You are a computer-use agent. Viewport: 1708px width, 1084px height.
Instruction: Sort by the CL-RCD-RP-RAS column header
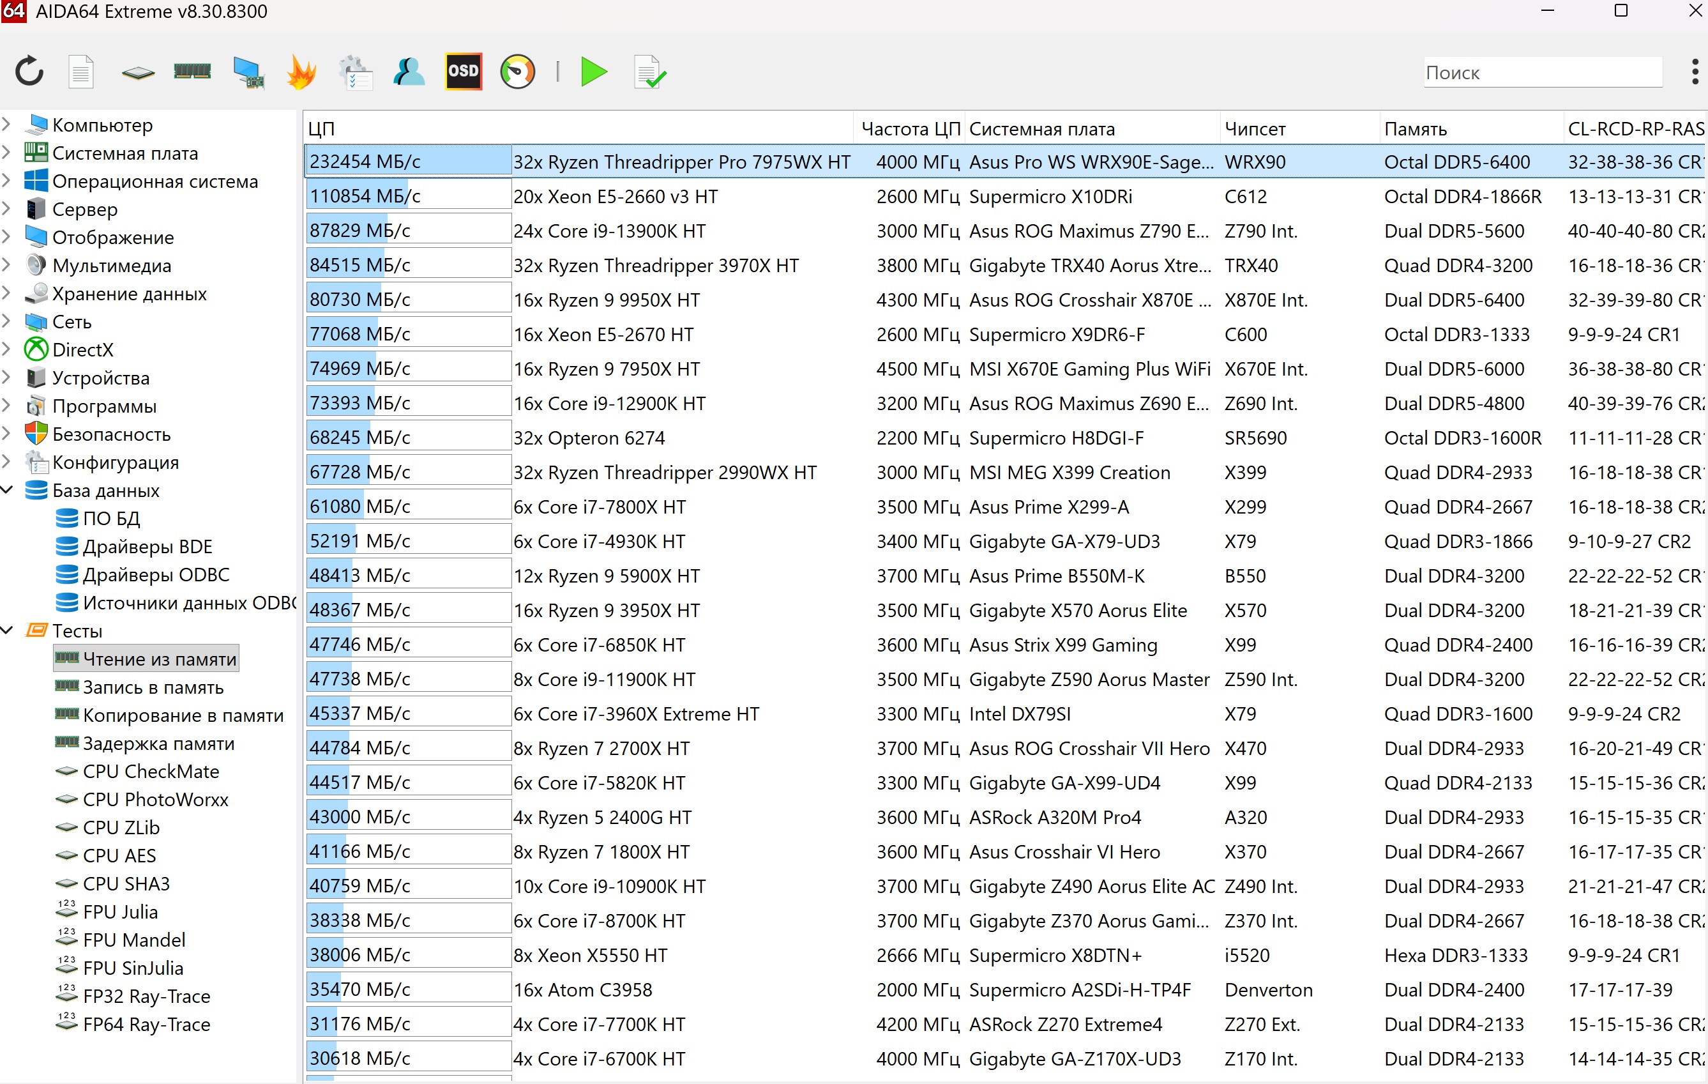tap(1635, 128)
